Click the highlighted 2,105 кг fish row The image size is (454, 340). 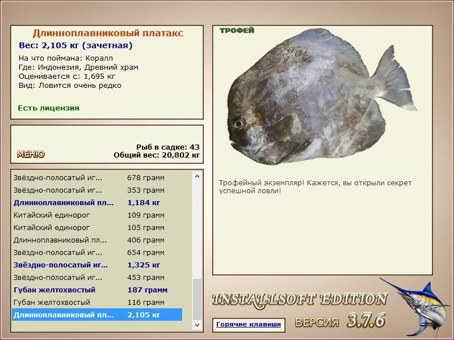[97, 314]
